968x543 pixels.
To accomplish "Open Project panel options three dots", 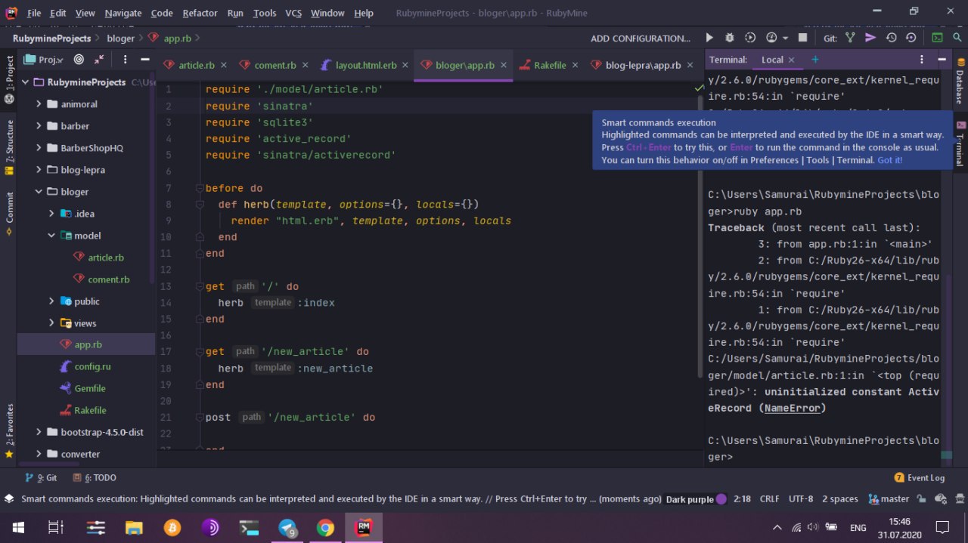I will click(x=125, y=60).
